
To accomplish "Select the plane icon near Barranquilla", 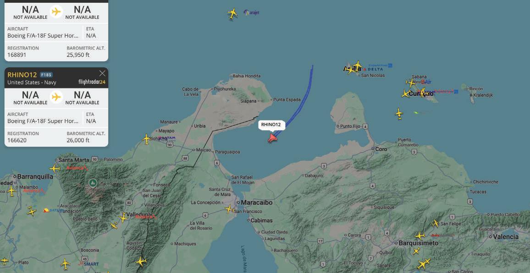I will (x=11, y=191).
